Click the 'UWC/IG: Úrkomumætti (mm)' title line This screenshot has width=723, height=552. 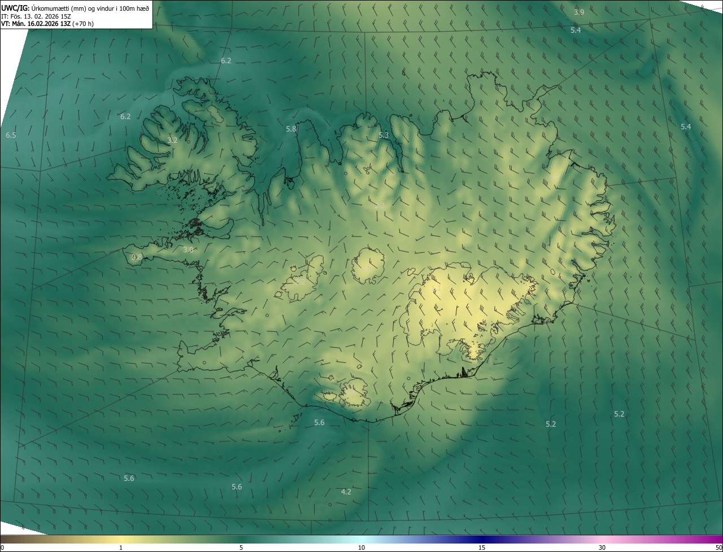coord(75,8)
